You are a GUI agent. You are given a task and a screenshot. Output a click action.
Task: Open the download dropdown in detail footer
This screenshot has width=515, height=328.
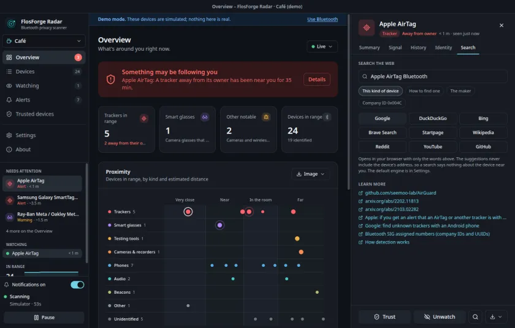click(495, 317)
